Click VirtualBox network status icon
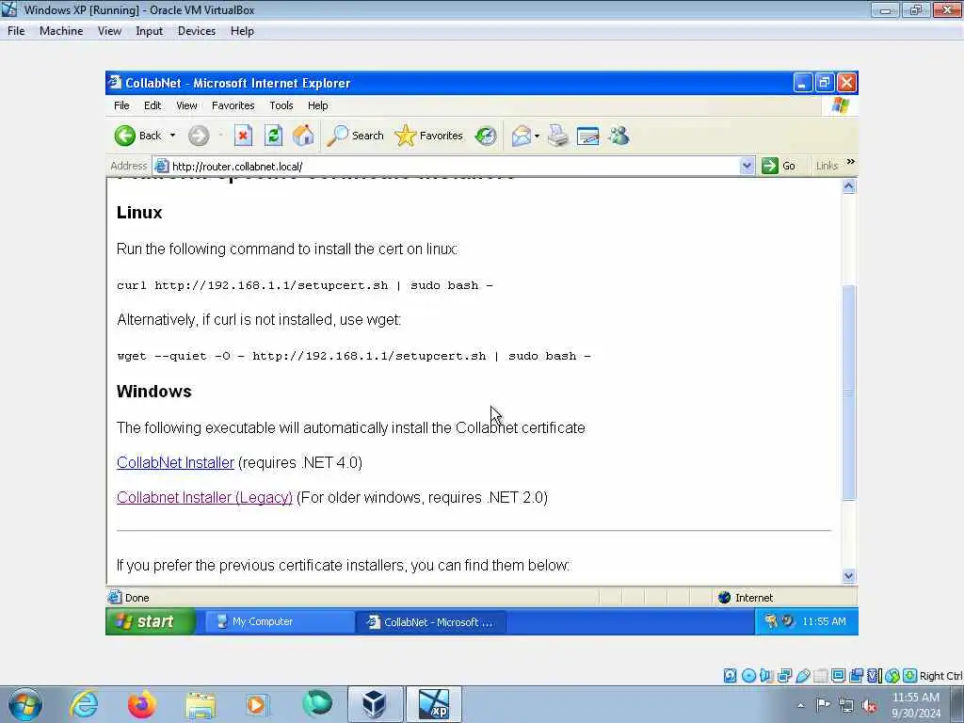This screenshot has height=723, width=964. coord(784,676)
